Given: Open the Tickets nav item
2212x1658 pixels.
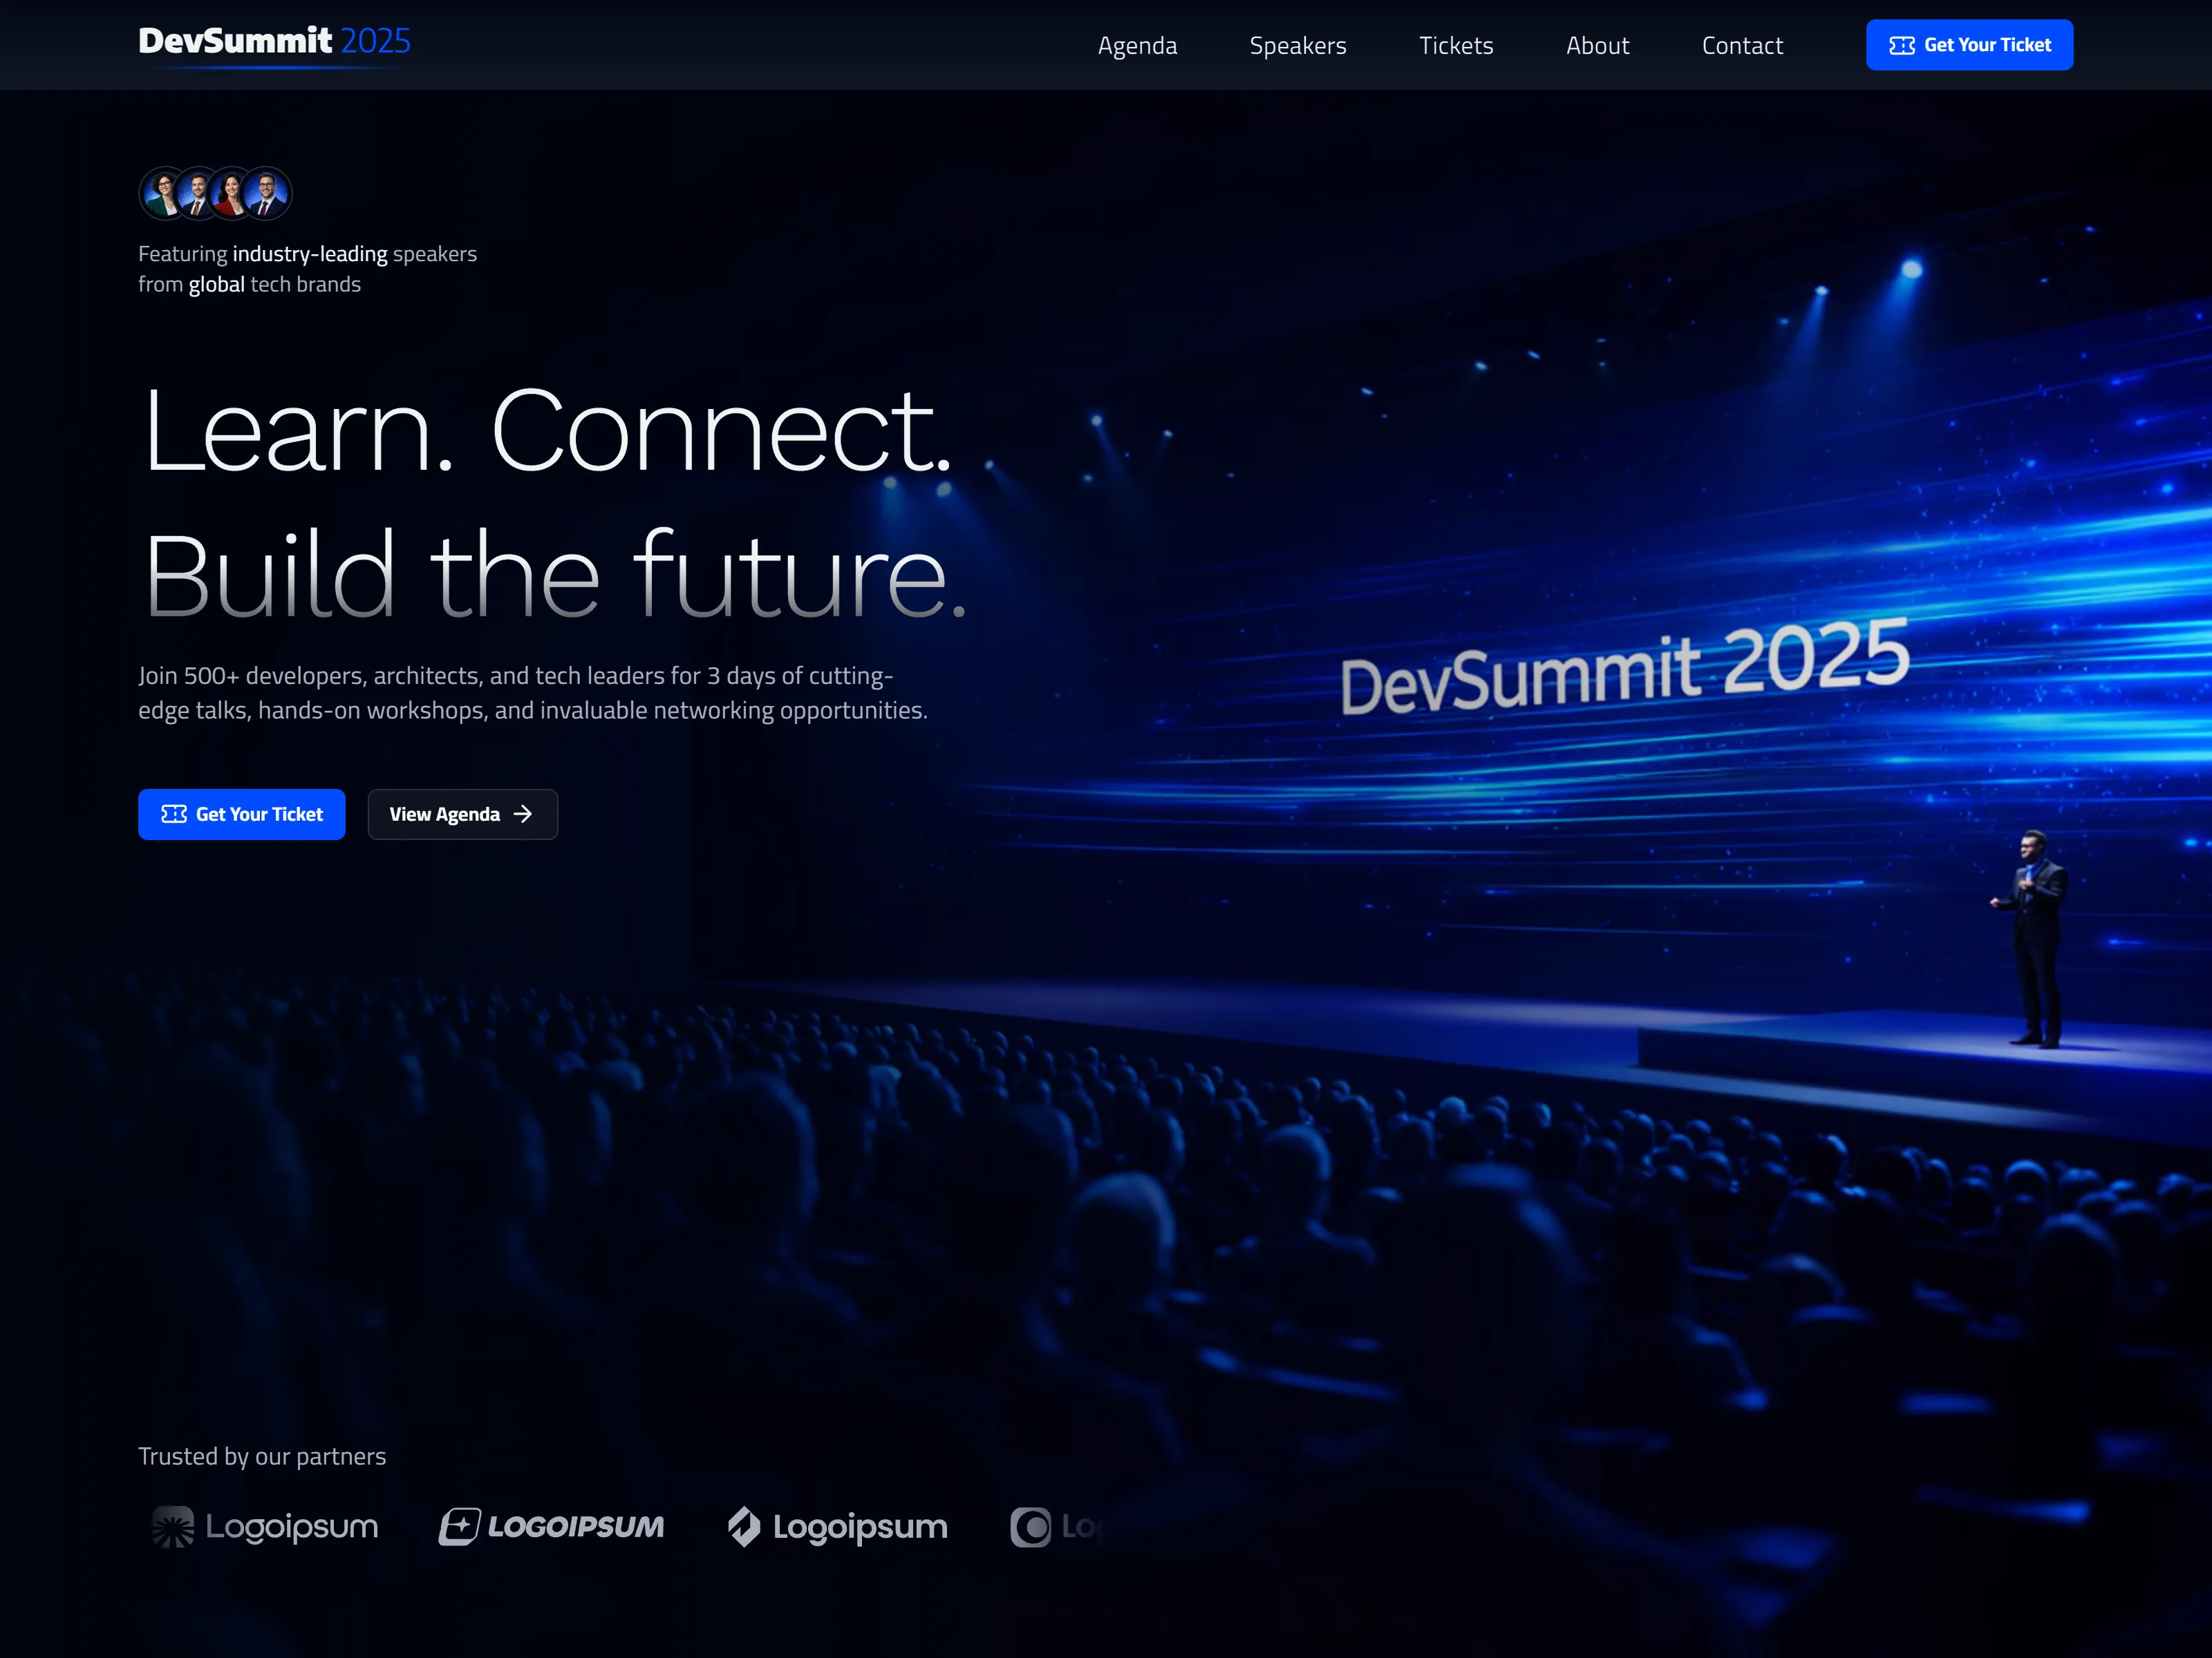Looking at the screenshot, I should [1456, 45].
